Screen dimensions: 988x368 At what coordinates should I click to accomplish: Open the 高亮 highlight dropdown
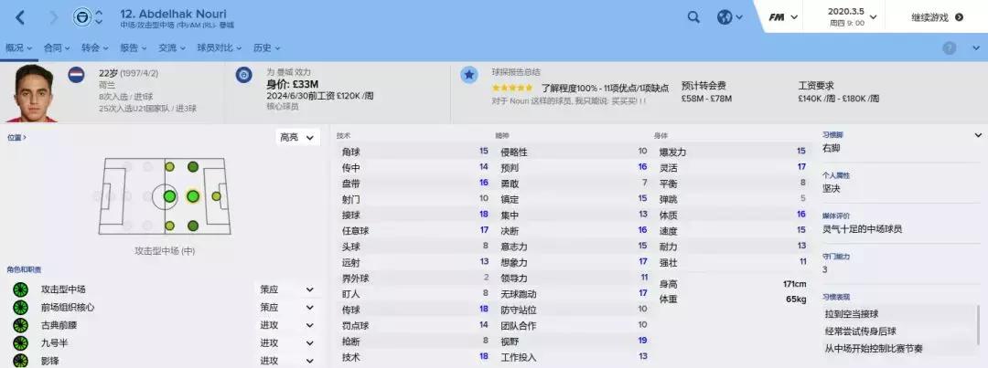pos(297,137)
